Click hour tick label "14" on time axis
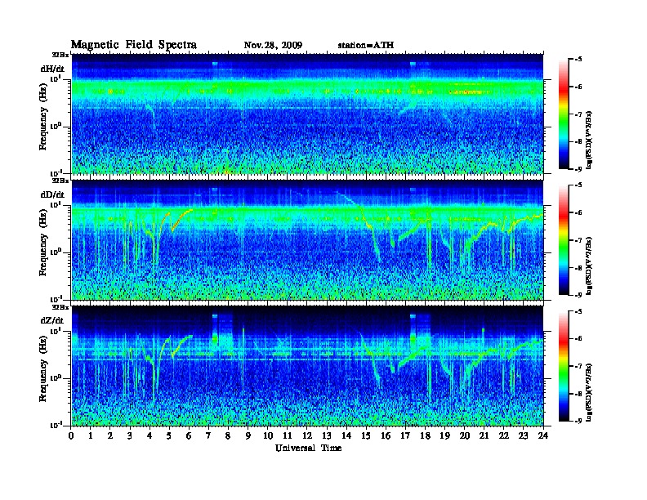Image resolution: width=647 pixels, height=500 pixels. pos(346,435)
